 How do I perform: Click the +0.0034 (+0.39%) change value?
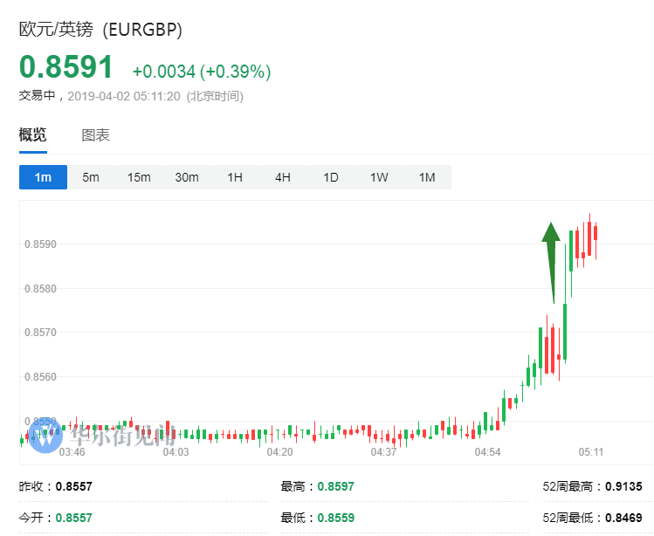coord(201,72)
